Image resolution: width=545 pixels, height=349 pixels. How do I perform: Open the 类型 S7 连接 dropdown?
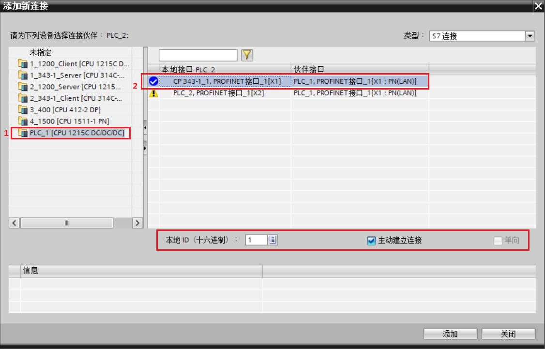click(x=530, y=36)
